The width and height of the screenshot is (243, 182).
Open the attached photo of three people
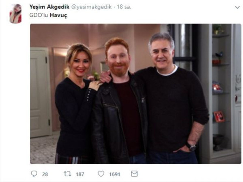point(135,94)
